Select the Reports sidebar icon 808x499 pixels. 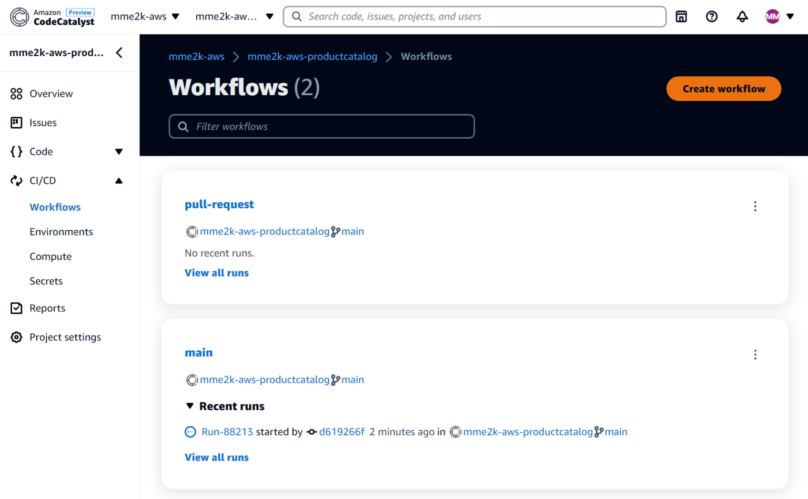[16, 308]
